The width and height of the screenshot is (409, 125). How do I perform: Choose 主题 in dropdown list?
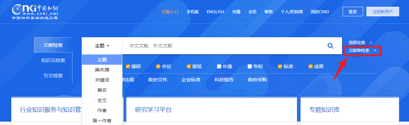coord(102,60)
